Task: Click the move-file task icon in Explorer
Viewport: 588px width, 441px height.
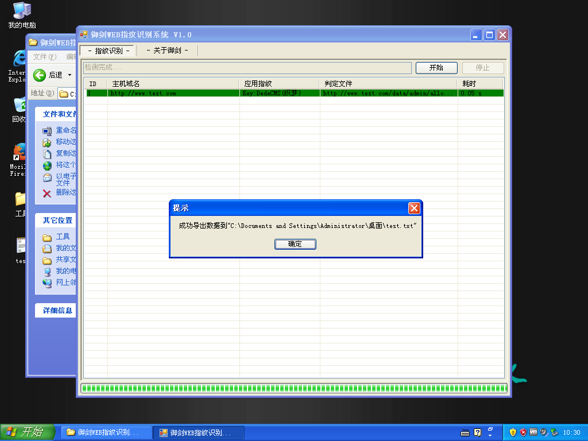Action: (x=47, y=142)
